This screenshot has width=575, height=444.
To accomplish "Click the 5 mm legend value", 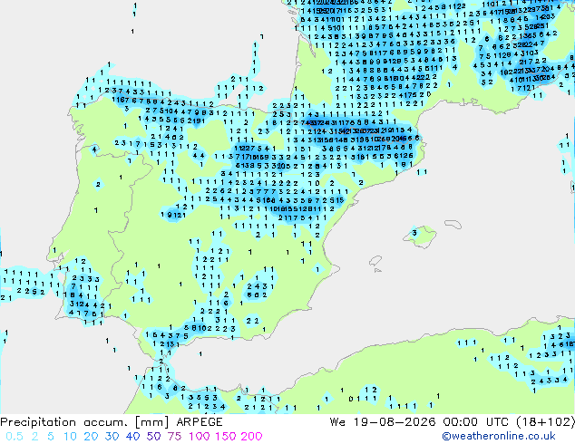I will (51, 437).
